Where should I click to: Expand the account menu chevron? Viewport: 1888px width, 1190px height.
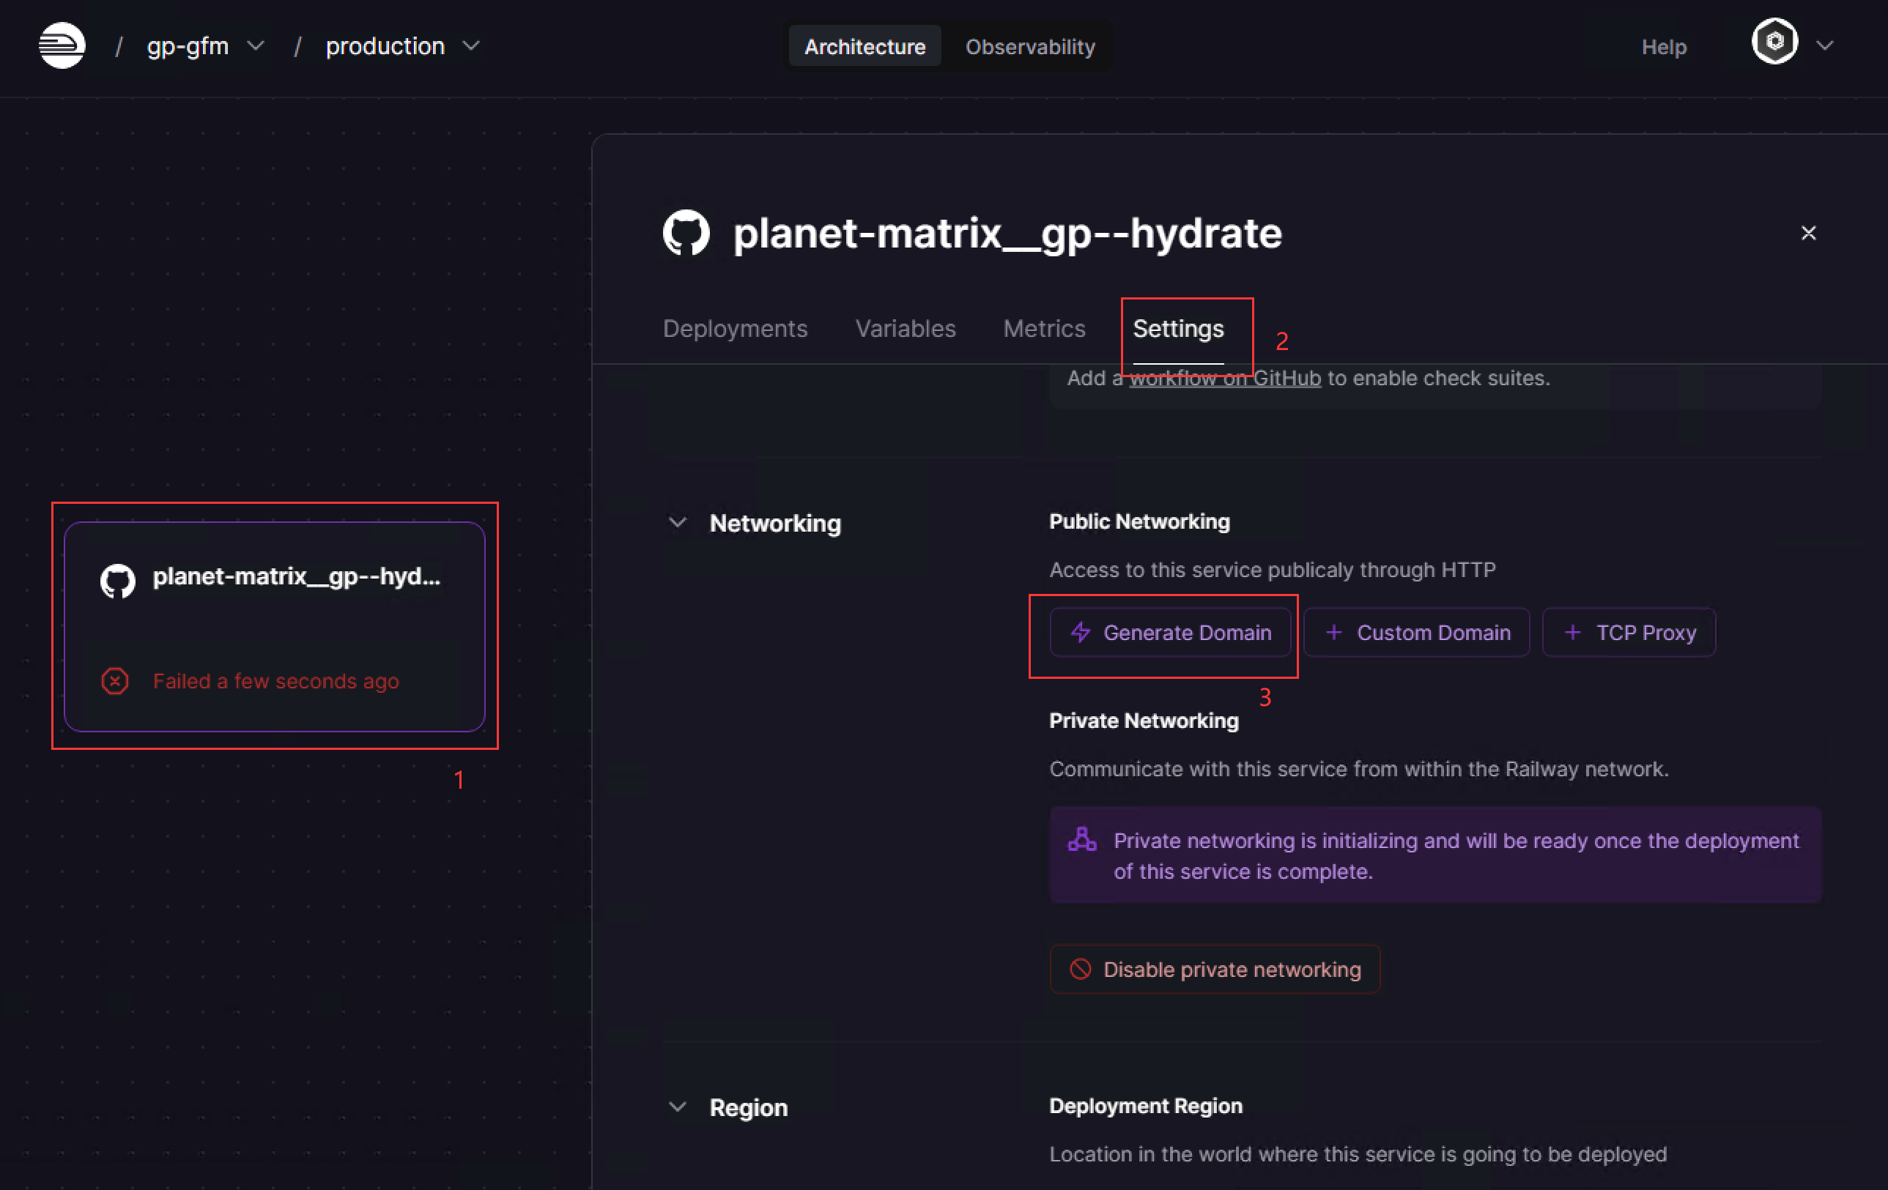click(x=1824, y=45)
